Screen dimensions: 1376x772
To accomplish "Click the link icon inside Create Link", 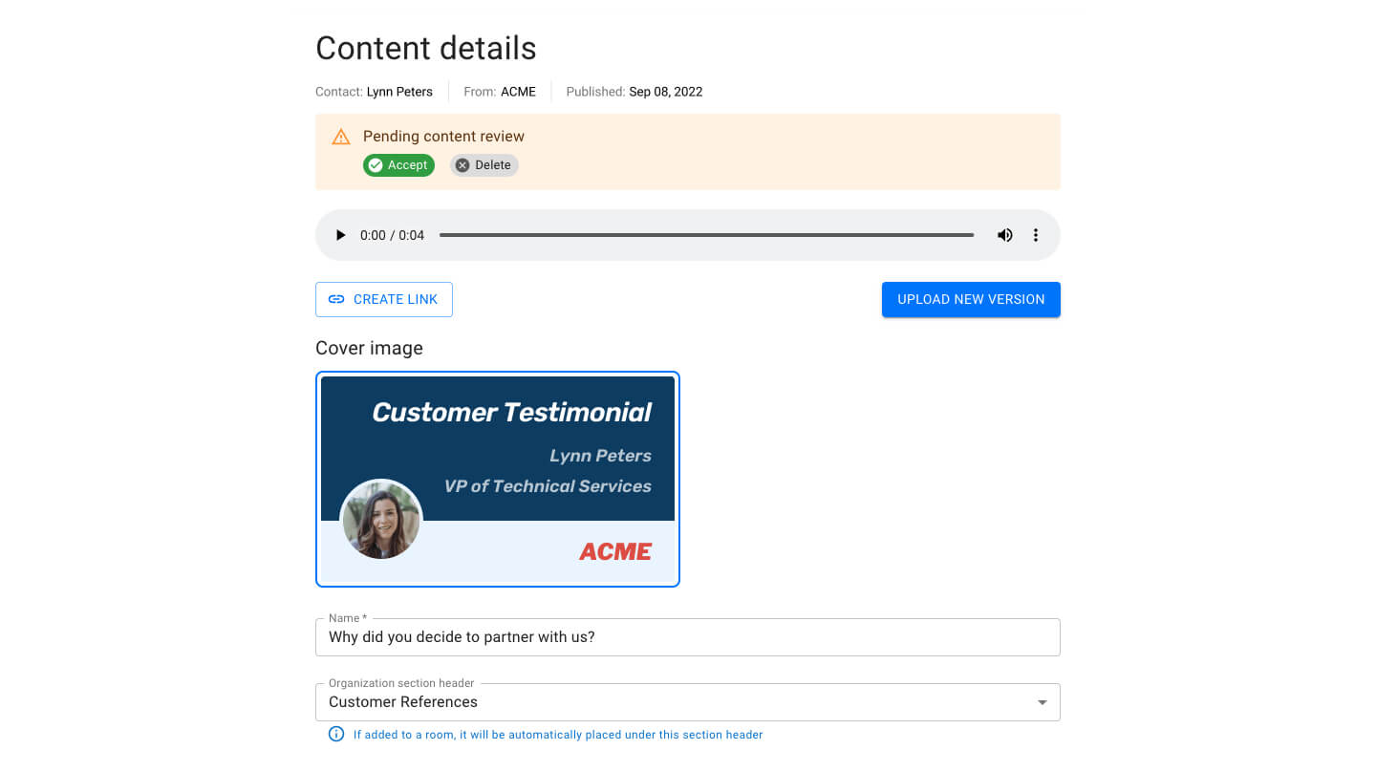I will point(336,299).
